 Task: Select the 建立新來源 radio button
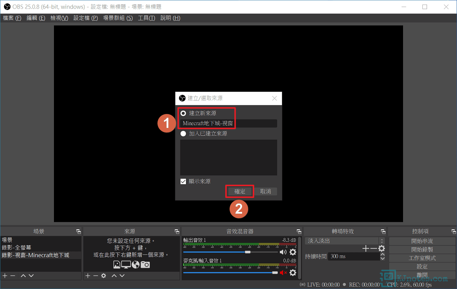coord(184,113)
